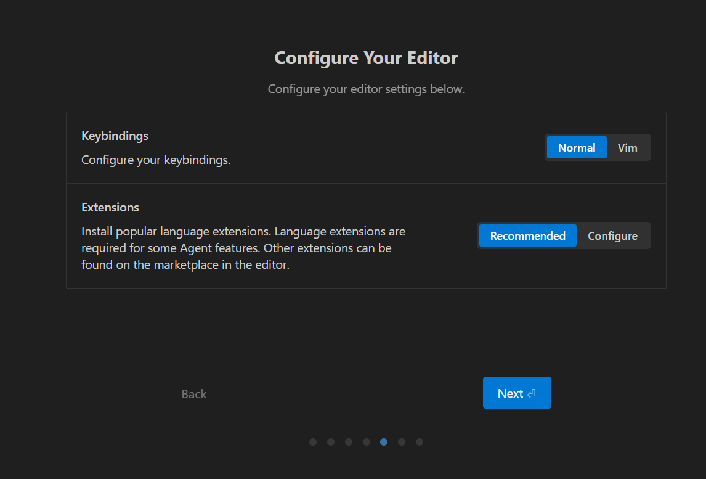This screenshot has width=706, height=479.
Task: Click 'Configure your editor settings below' subtitle
Action: pos(366,89)
